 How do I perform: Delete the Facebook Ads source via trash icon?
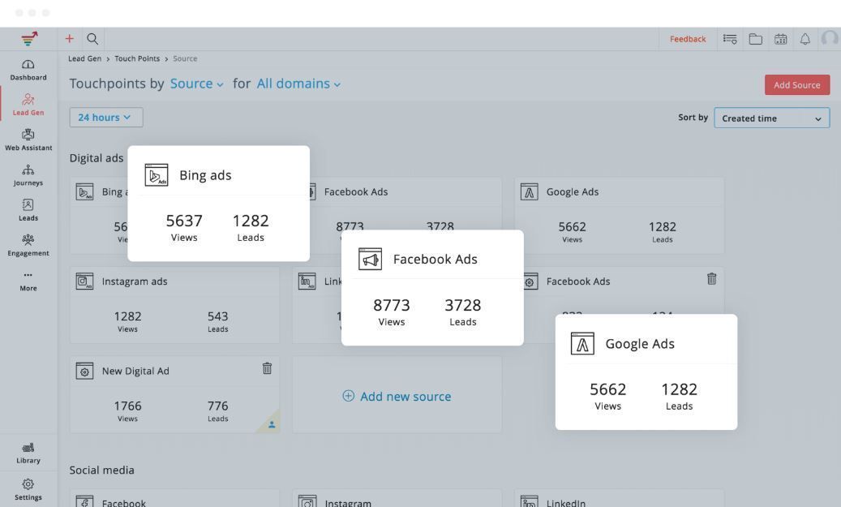tap(711, 278)
